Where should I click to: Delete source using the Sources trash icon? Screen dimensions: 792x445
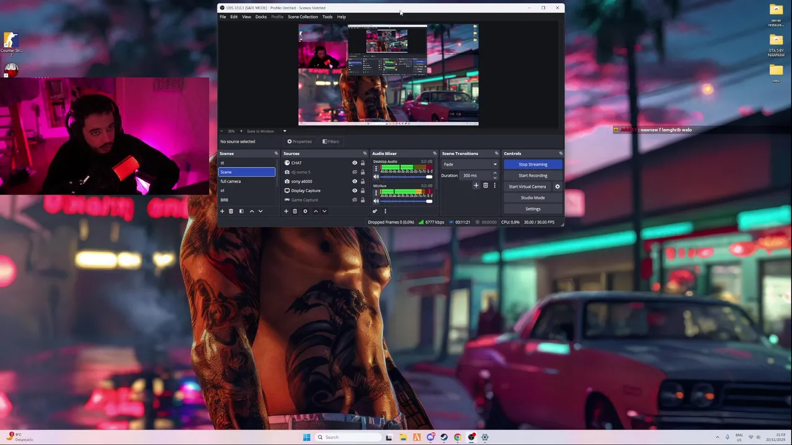(295, 211)
